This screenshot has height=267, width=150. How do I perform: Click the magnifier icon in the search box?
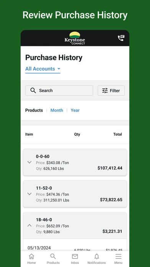tap(33, 91)
